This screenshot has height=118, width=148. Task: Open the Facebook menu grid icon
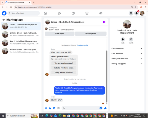coord(131,13)
